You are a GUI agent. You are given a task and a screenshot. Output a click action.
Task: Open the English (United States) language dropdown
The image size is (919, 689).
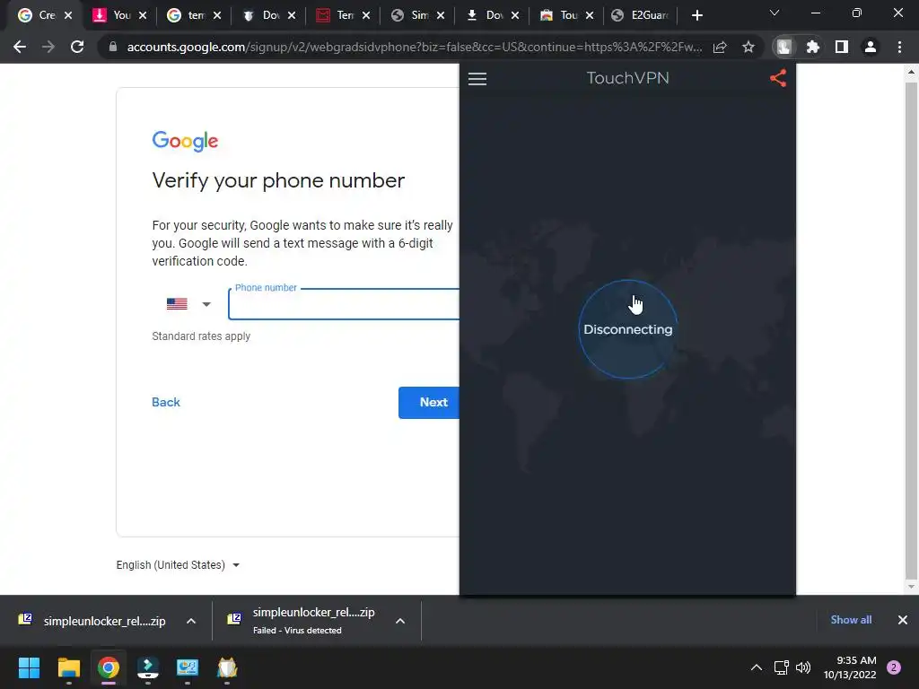pos(178,565)
